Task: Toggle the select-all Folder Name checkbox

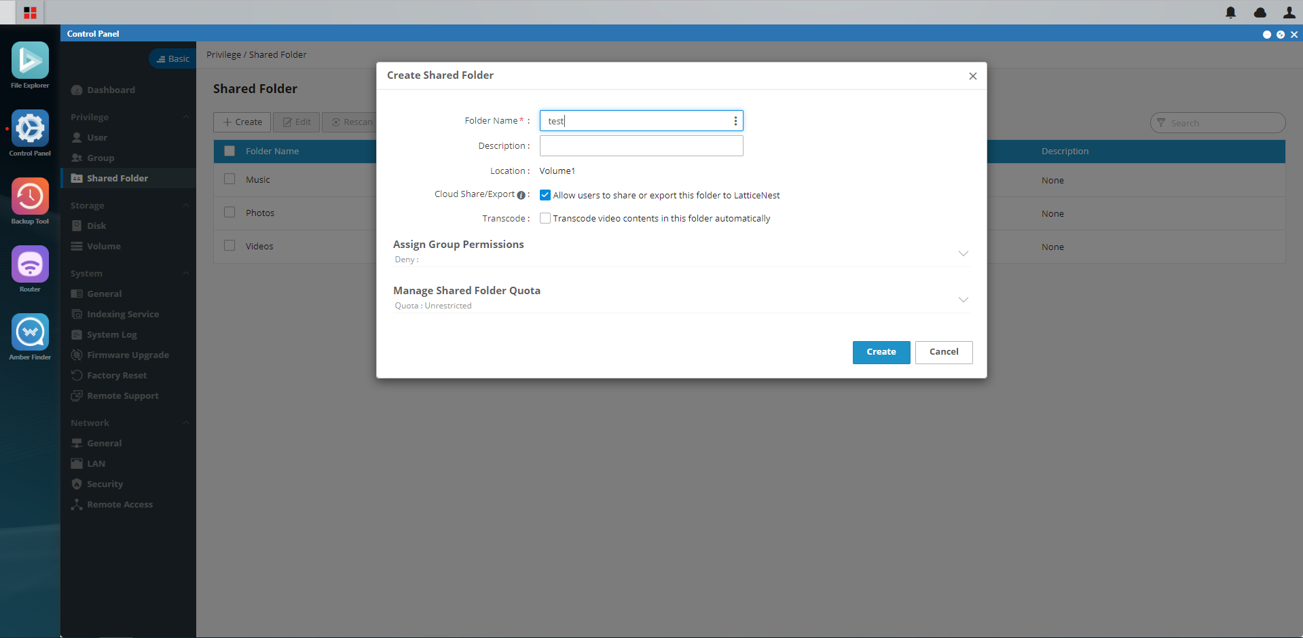Action: tap(230, 151)
